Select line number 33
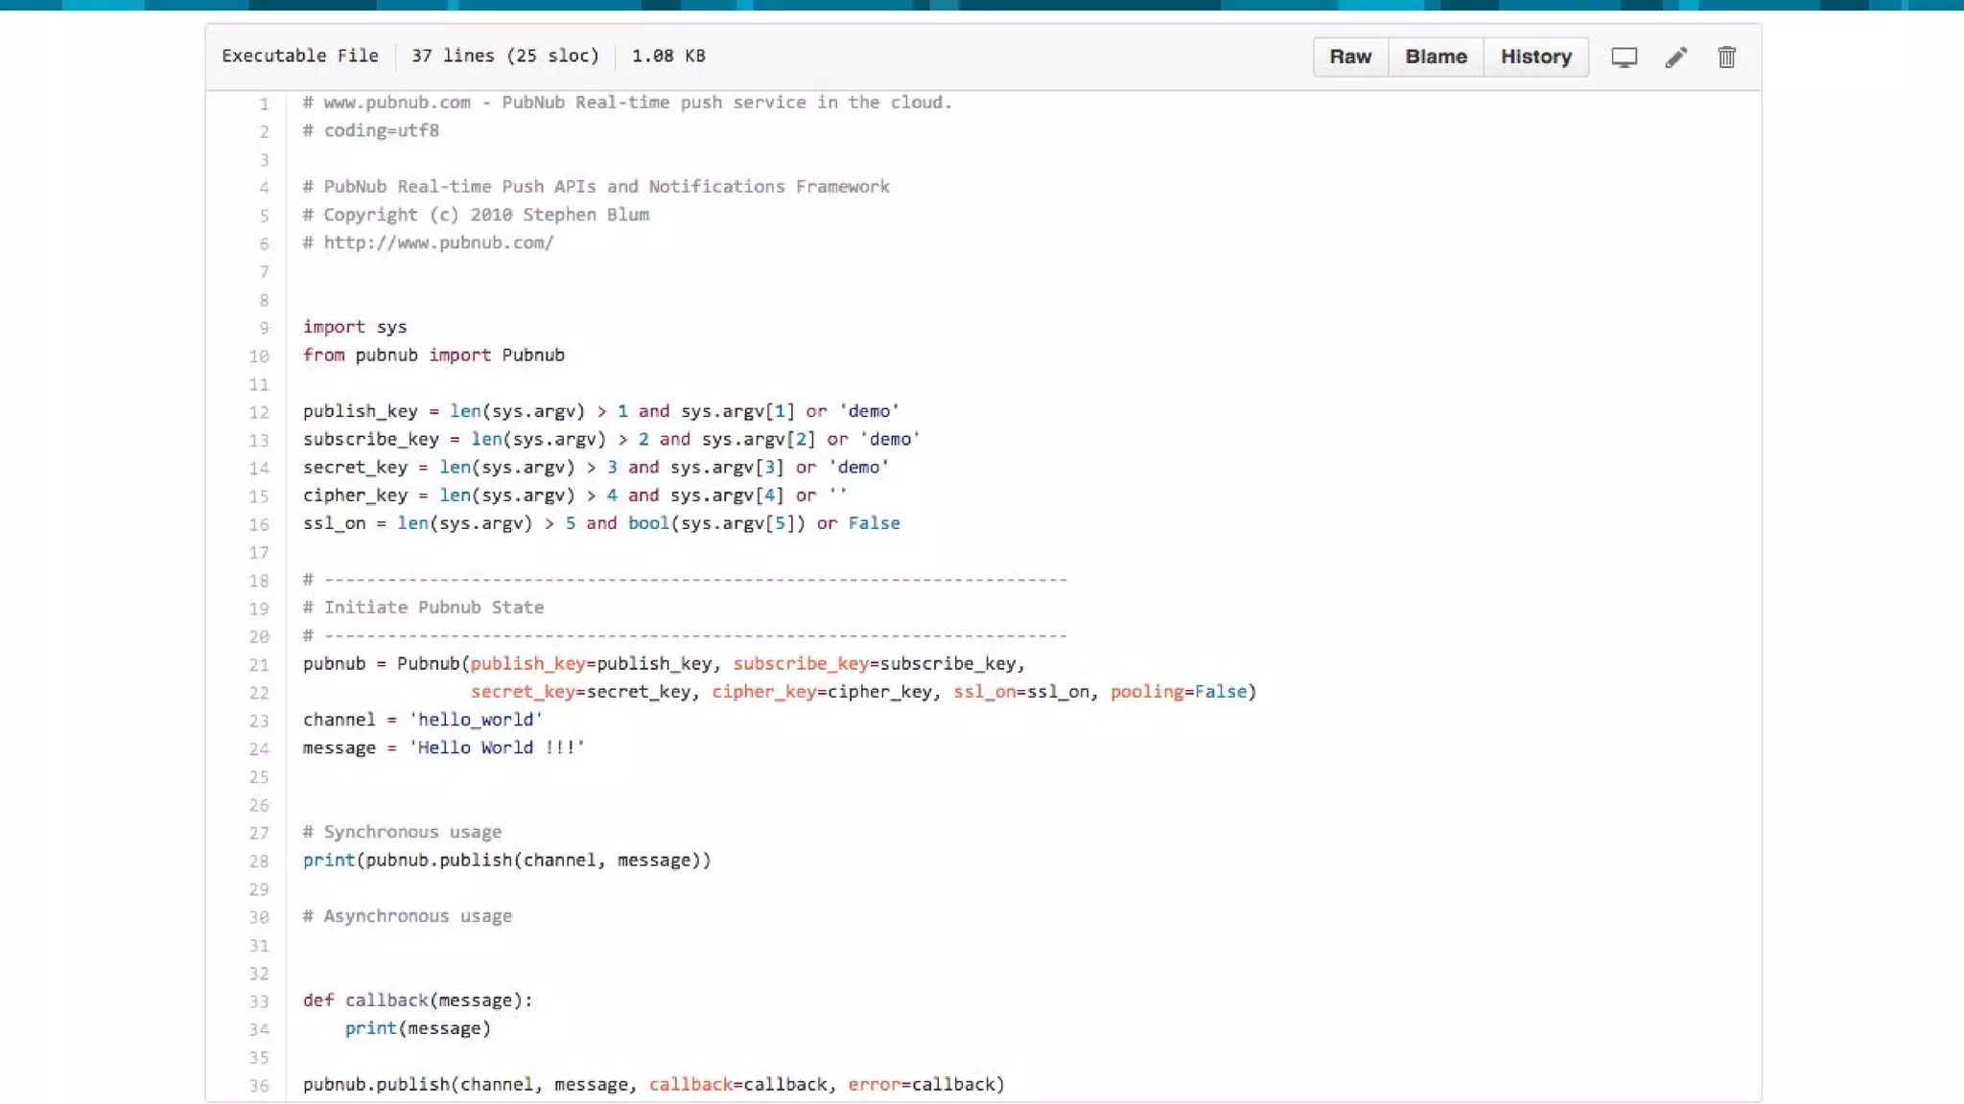 pyautogui.click(x=259, y=1000)
